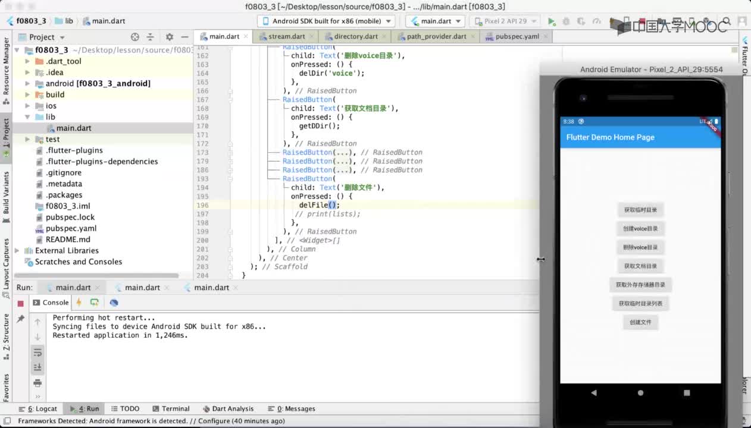
Task: Collapse all items in Project panel
Action: [150, 37]
